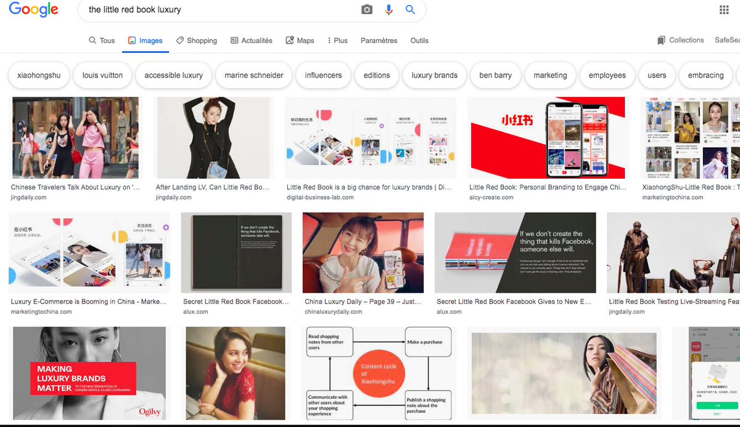Open the SafeSearch setting
The image size is (740, 427).
727,40
